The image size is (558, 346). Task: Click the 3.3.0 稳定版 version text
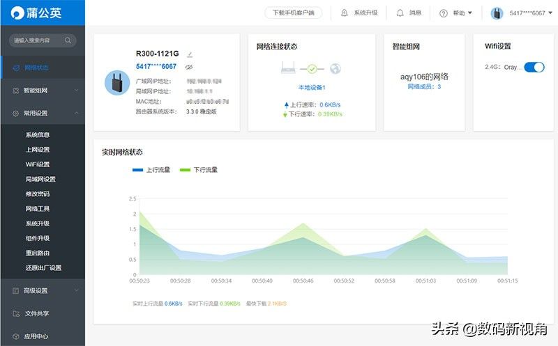[202, 111]
